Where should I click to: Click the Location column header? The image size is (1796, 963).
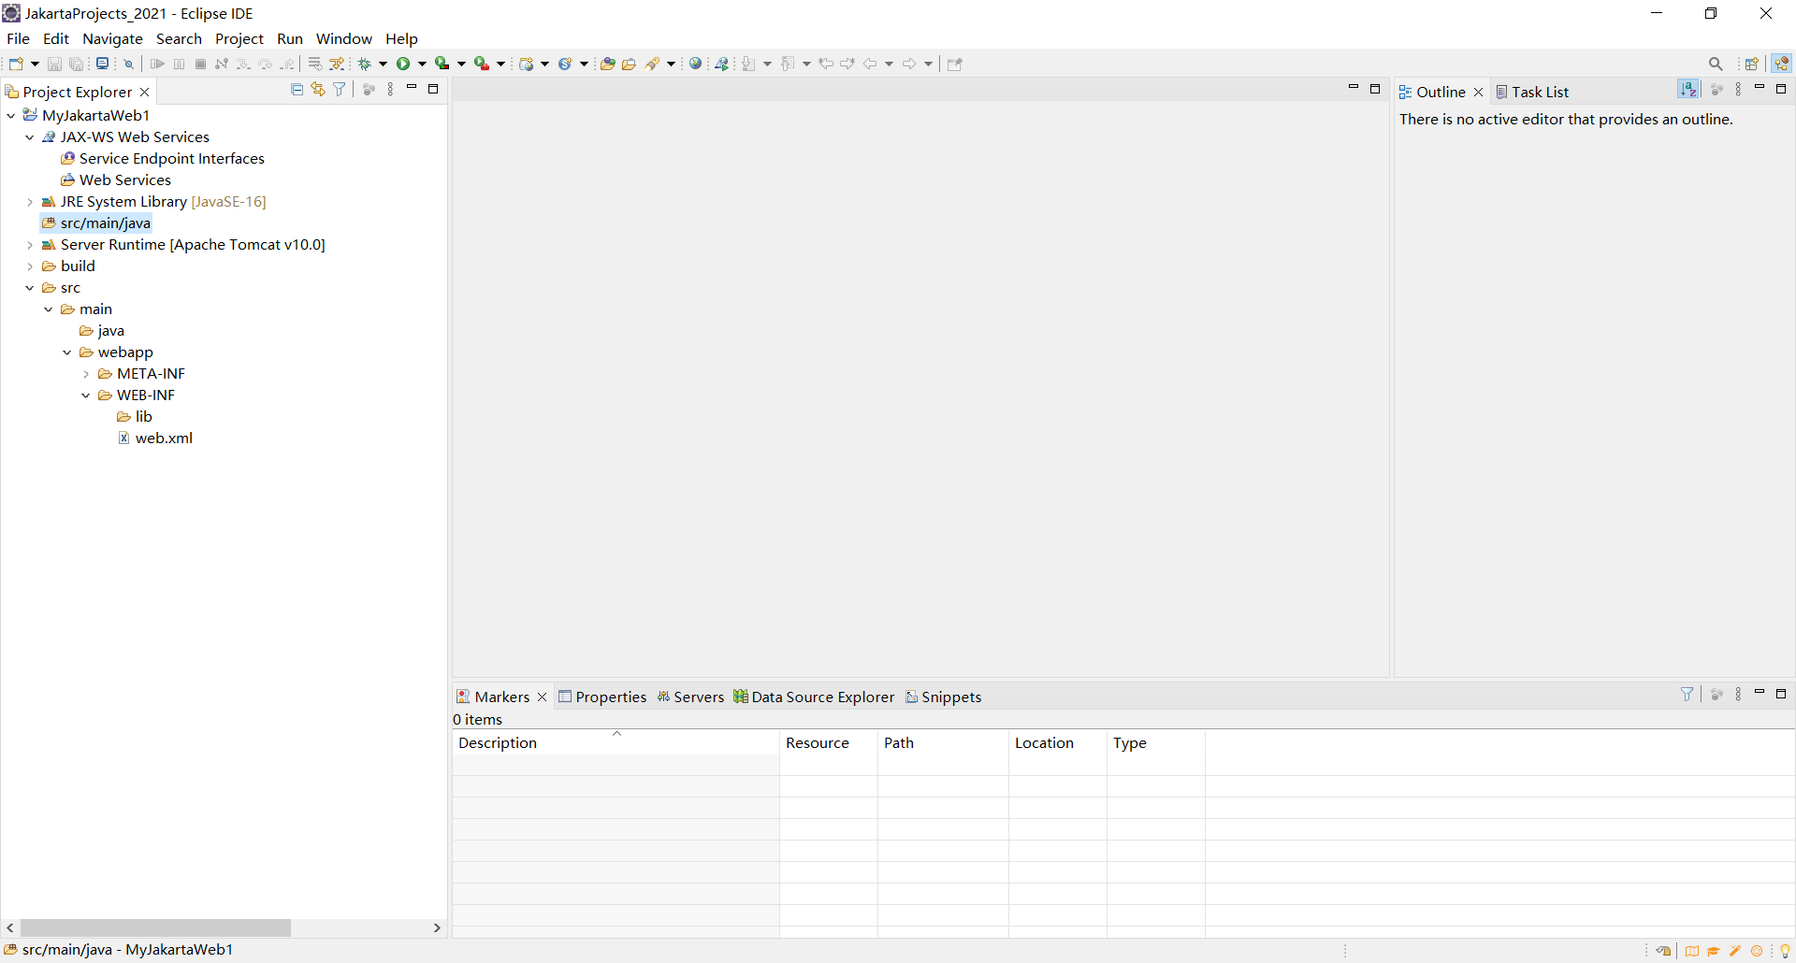(1058, 742)
